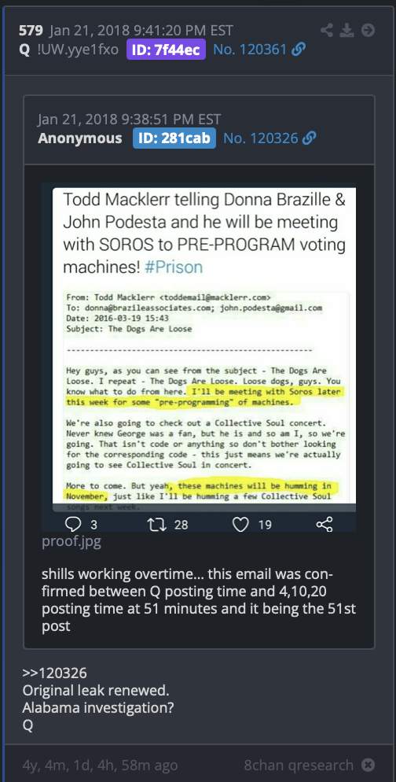Click the #Prison hashtag in tweet

tap(174, 267)
